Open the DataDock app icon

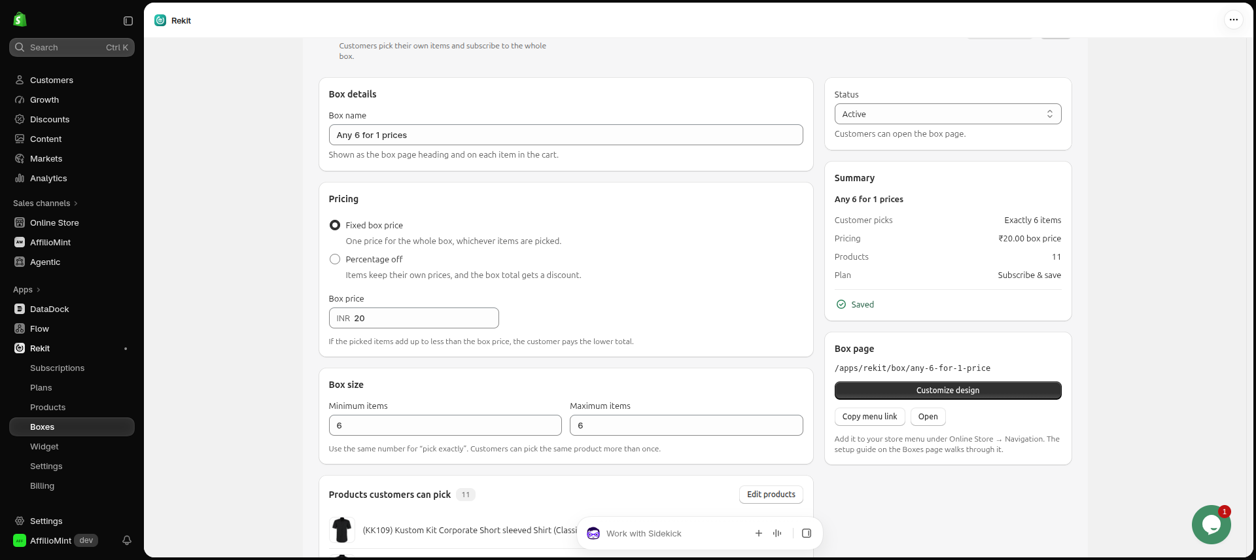click(x=20, y=309)
